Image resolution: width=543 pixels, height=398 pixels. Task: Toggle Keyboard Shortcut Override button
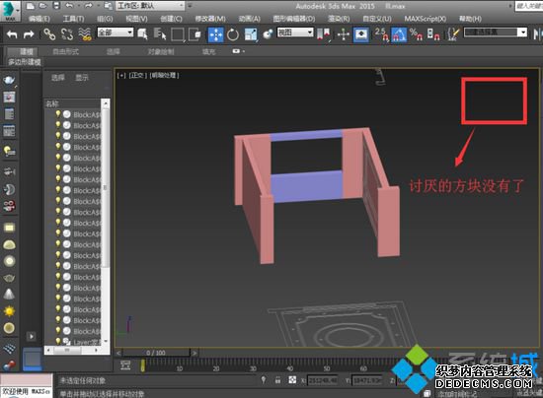click(x=361, y=34)
